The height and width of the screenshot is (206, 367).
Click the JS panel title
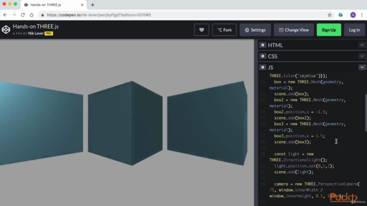click(271, 68)
